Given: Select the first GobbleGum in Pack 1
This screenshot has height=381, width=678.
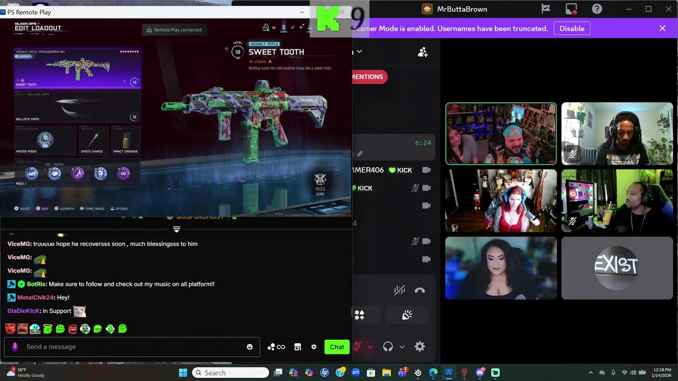Looking at the screenshot, I should click(32, 173).
